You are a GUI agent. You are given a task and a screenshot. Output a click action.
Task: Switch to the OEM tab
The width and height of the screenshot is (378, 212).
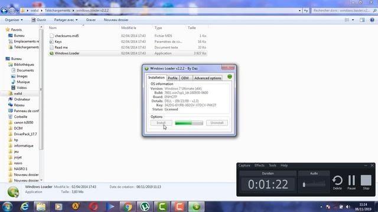(x=185, y=78)
